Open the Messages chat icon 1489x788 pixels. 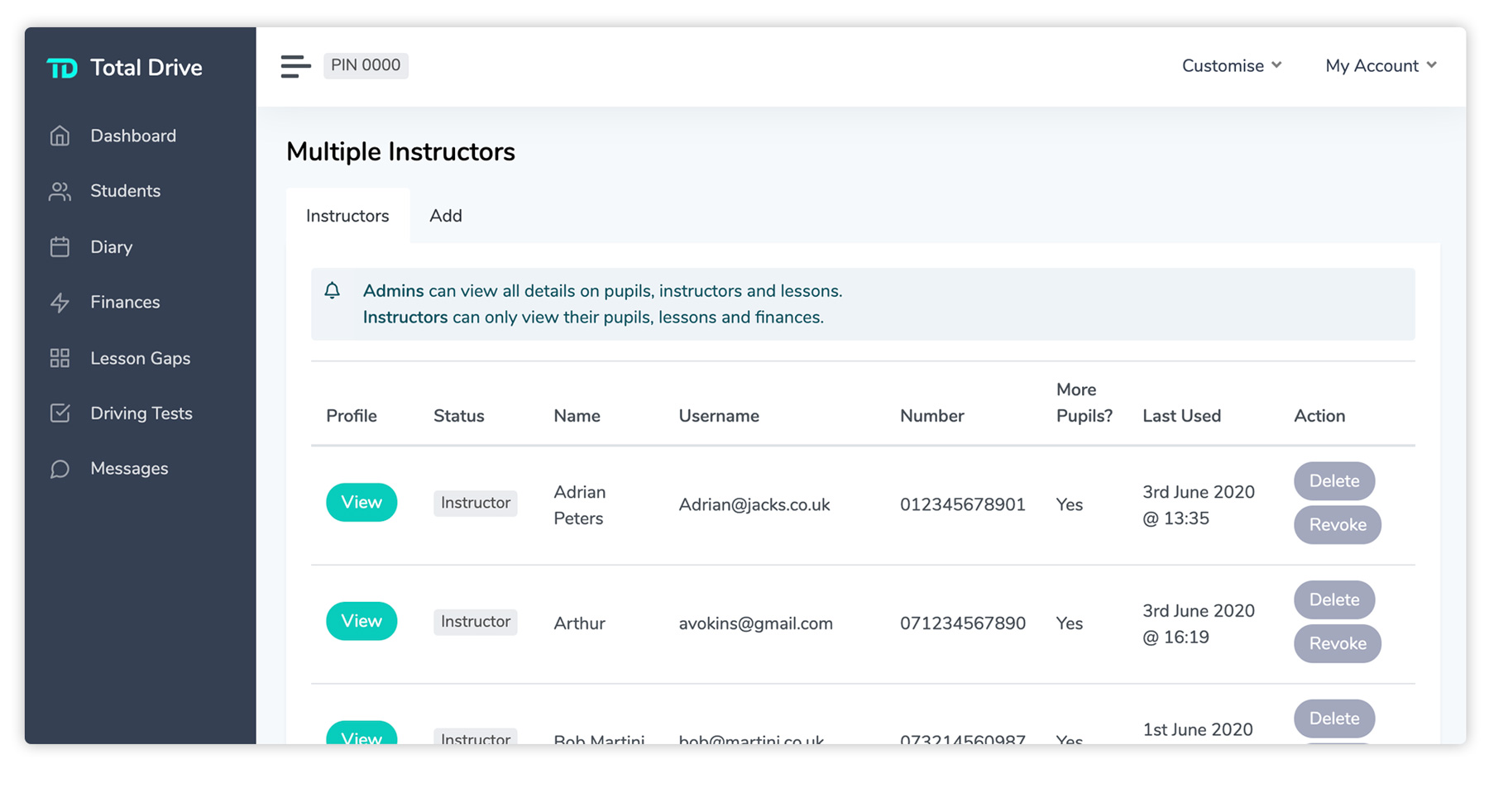pos(59,468)
